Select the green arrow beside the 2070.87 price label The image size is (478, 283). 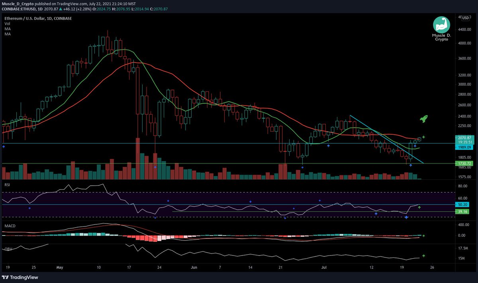coord(424,137)
